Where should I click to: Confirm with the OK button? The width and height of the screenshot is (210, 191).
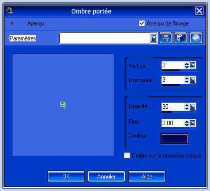coord(66,176)
